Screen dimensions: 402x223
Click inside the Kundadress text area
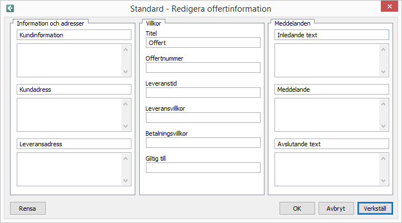(69, 115)
